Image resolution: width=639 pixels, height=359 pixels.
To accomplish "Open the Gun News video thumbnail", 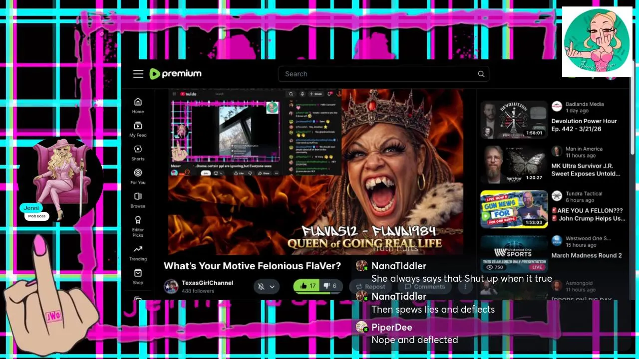I will point(514,209).
